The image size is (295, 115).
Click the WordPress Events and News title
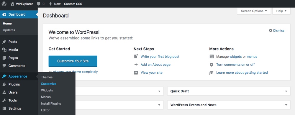click(x=194, y=105)
